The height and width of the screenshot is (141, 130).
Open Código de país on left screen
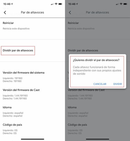coord(12,125)
